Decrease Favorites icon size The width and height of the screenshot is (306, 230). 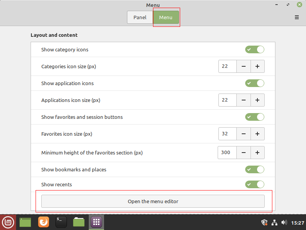click(244, 134)
